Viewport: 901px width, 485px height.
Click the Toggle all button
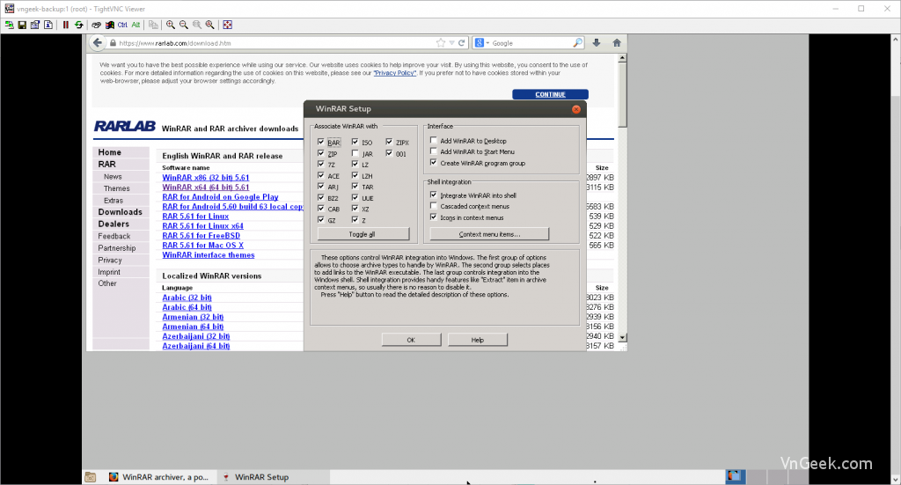tap(363, 234)
